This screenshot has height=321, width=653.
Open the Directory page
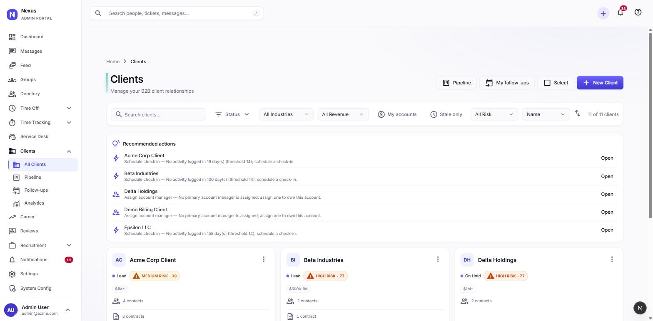tap(40, 94)
